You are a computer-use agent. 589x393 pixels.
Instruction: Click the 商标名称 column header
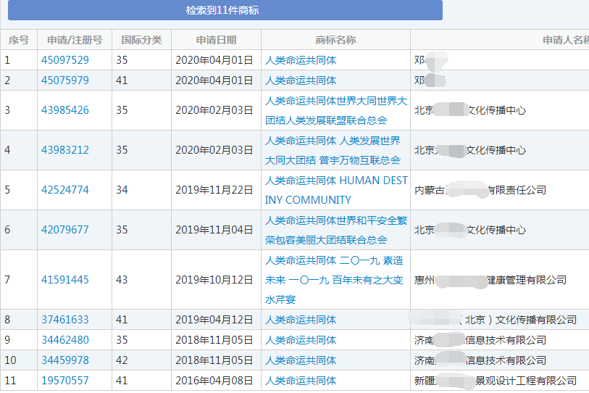[x=335, y=40]
